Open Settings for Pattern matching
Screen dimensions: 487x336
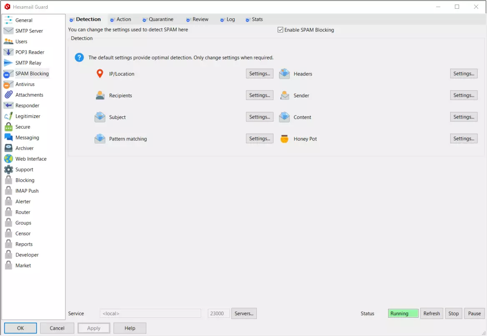(x=259, y=139)
